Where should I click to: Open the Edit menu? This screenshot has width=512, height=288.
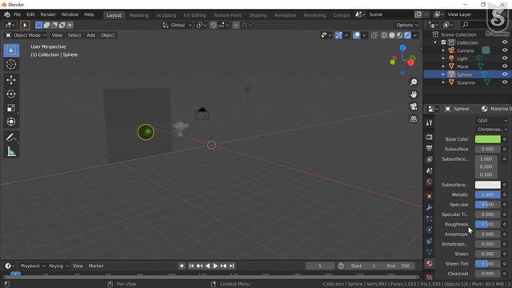point(30,14)
